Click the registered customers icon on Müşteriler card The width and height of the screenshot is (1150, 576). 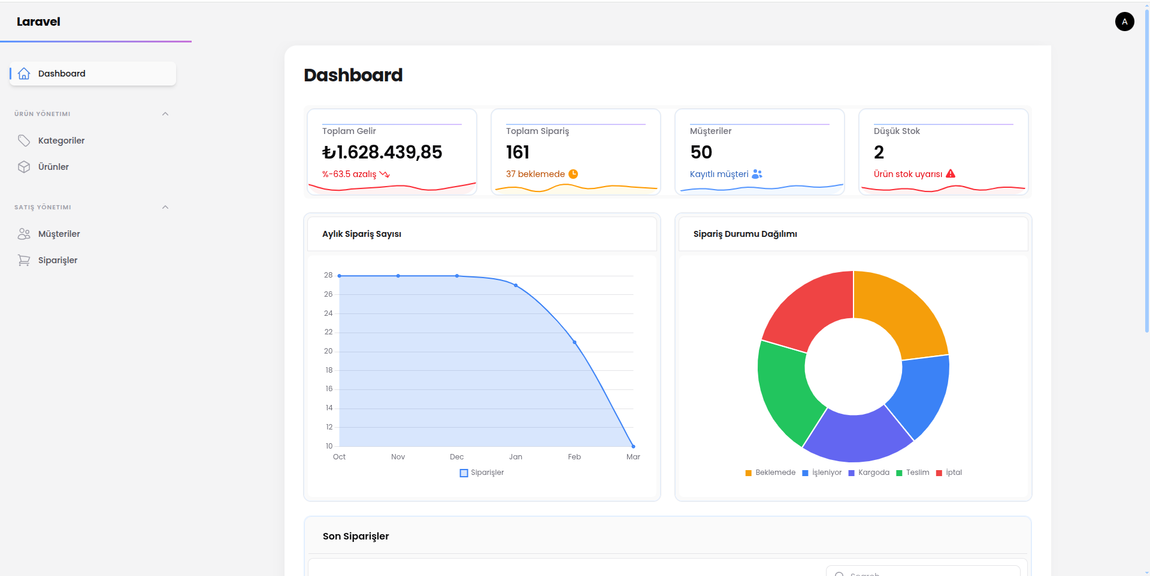757,174
